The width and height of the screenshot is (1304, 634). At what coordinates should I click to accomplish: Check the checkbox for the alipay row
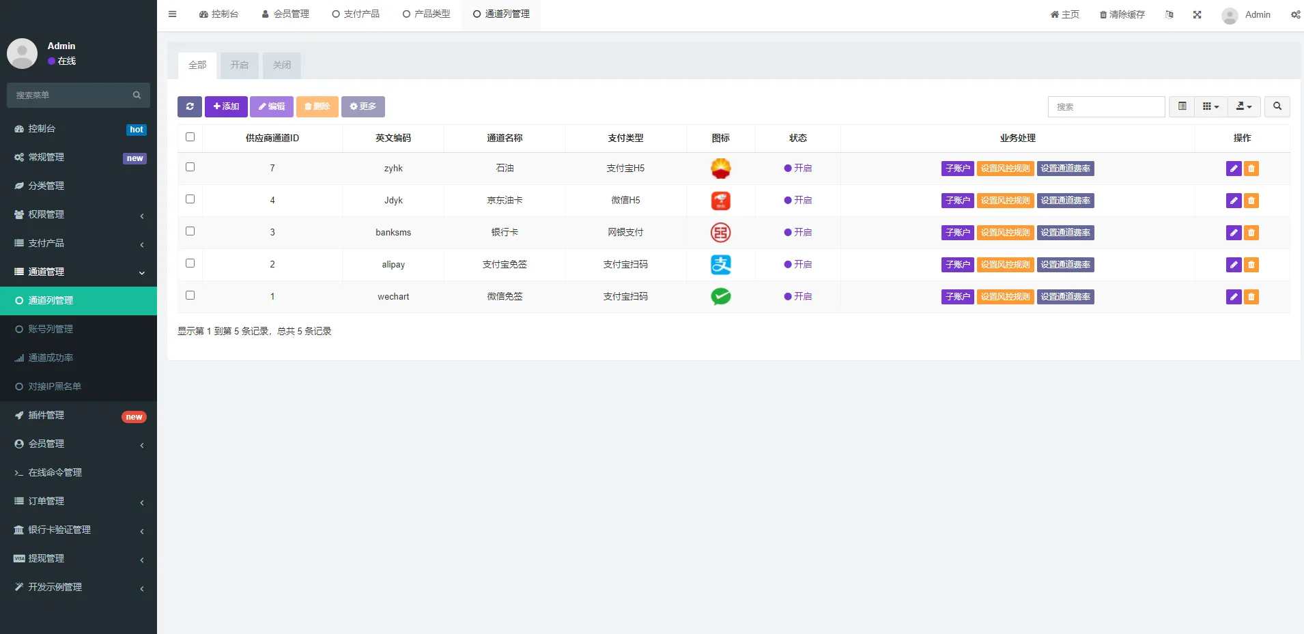190,263
